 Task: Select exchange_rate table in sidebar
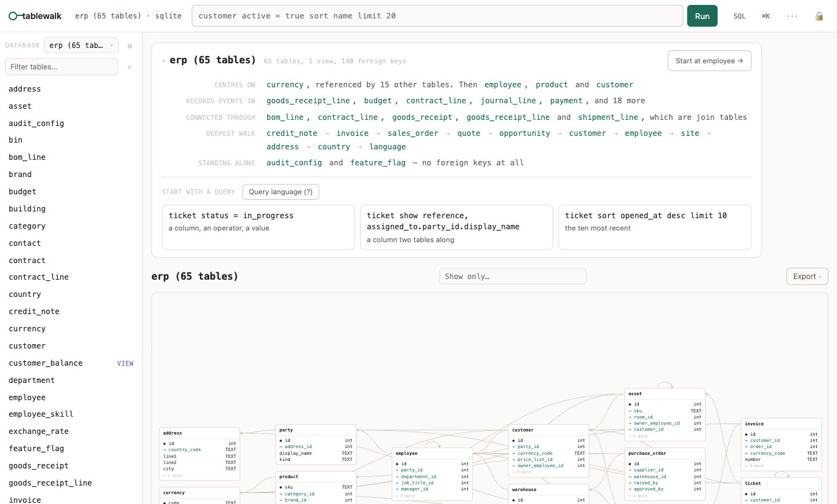point(71,431)
